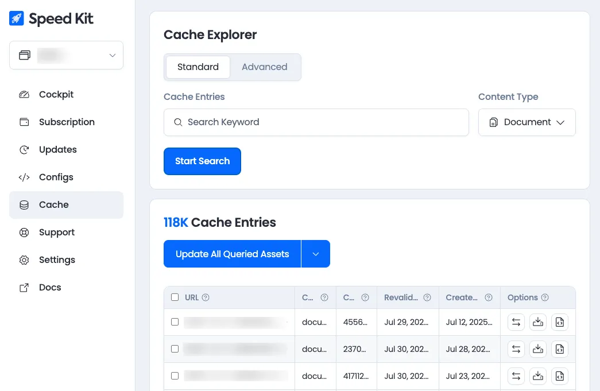Show help icon next to first C... column
600x391 pixels.
click(324, 297)
